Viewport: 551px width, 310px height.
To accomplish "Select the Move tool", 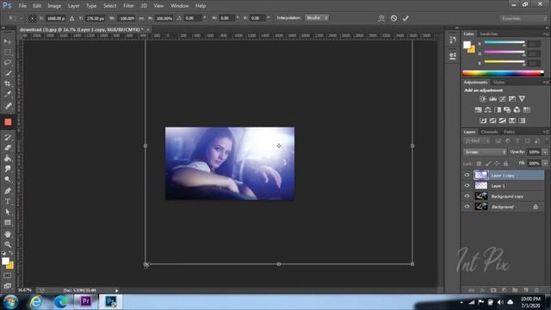I will (8, 41).
